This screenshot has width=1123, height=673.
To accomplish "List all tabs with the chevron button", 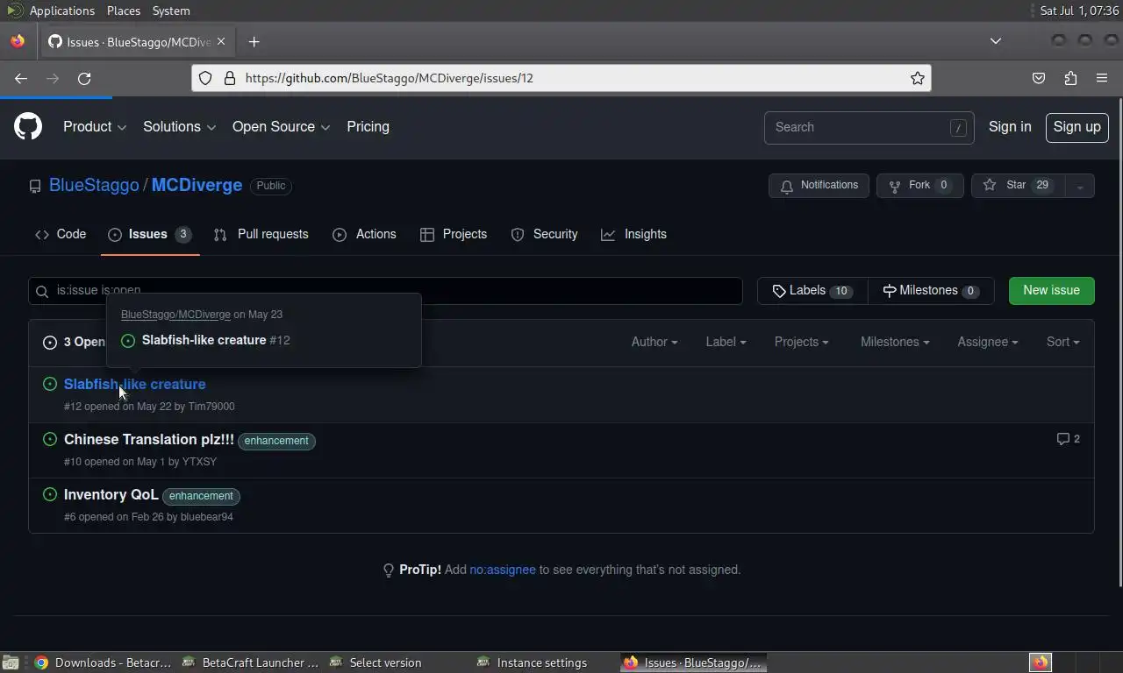I will point(996,41).
